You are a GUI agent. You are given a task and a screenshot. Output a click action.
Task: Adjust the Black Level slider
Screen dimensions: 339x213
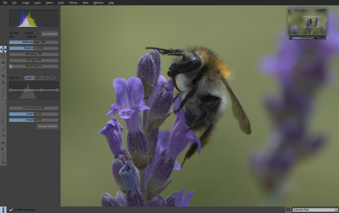(34, 66)
